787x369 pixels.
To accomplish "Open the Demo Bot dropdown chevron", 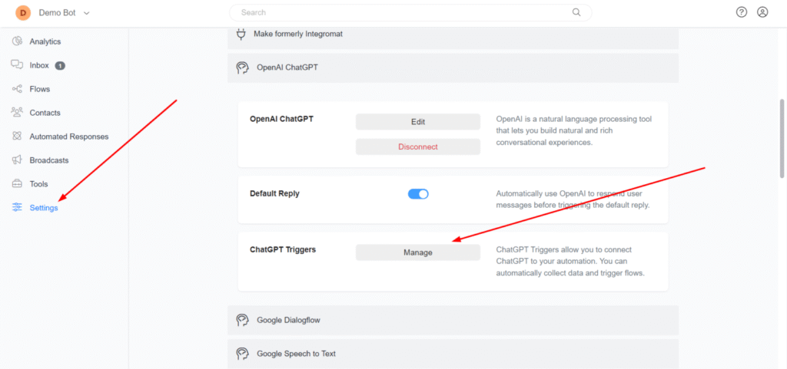I will click(87, 13).
